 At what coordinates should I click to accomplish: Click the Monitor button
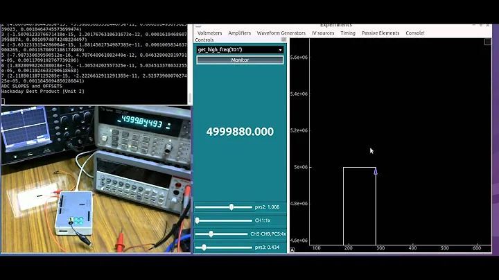click(x=240, y=60)
